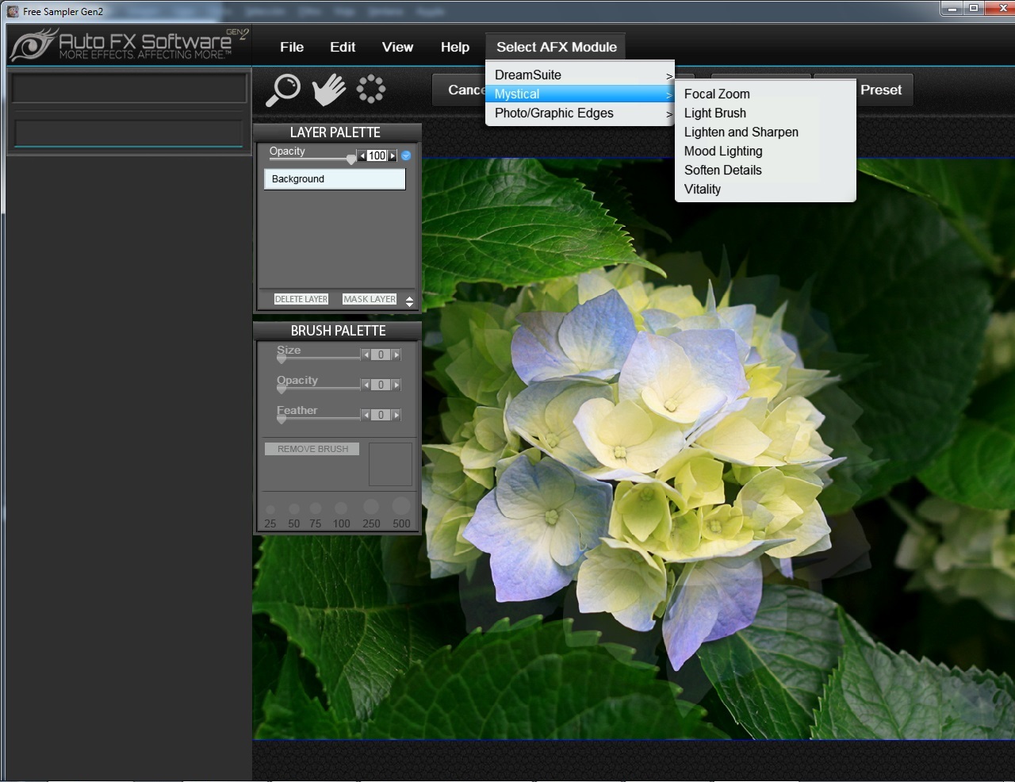Increase brush Size with right arrow
The image size is (1015, 782).
pos(396,355)
